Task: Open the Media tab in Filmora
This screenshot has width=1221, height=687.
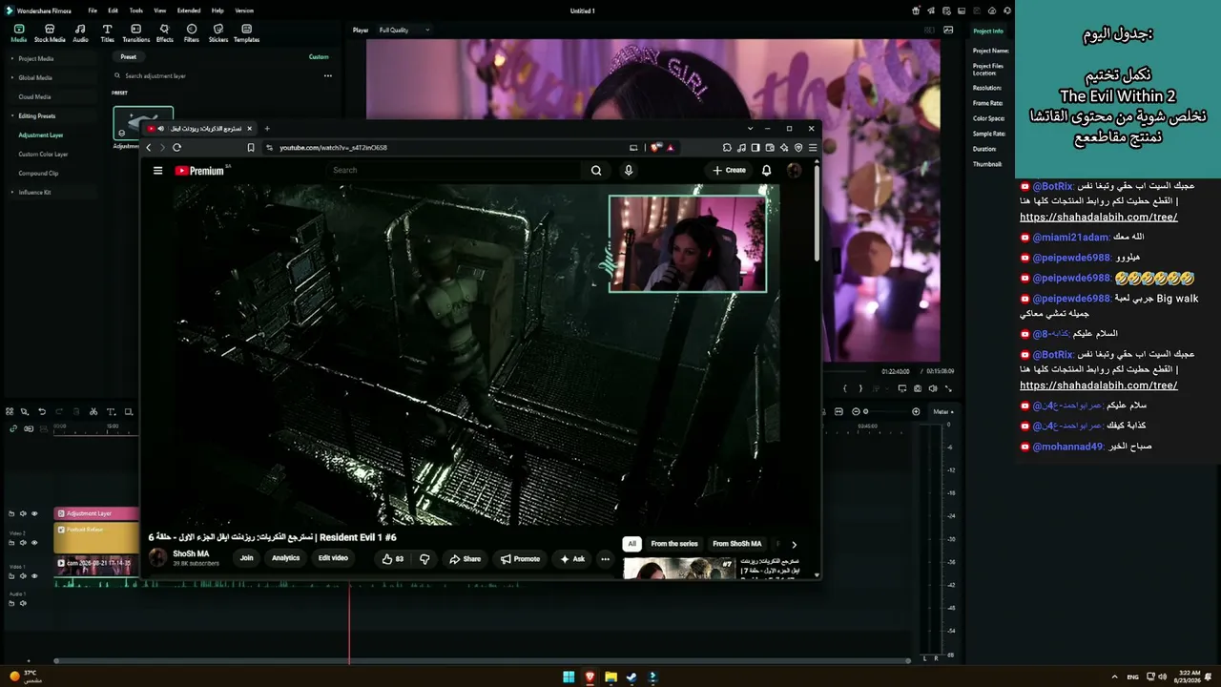Action: pyautogui.click(x=19, y=33)
